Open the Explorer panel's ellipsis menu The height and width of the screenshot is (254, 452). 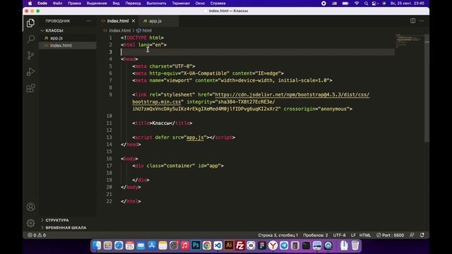pyautogui.click(x=88, y=20)
